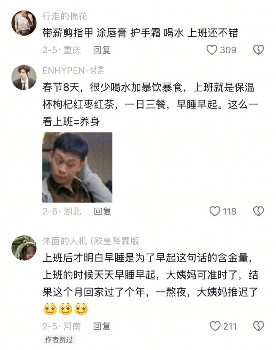Open username ENHYPEN-성훈

tap(73, 70)
